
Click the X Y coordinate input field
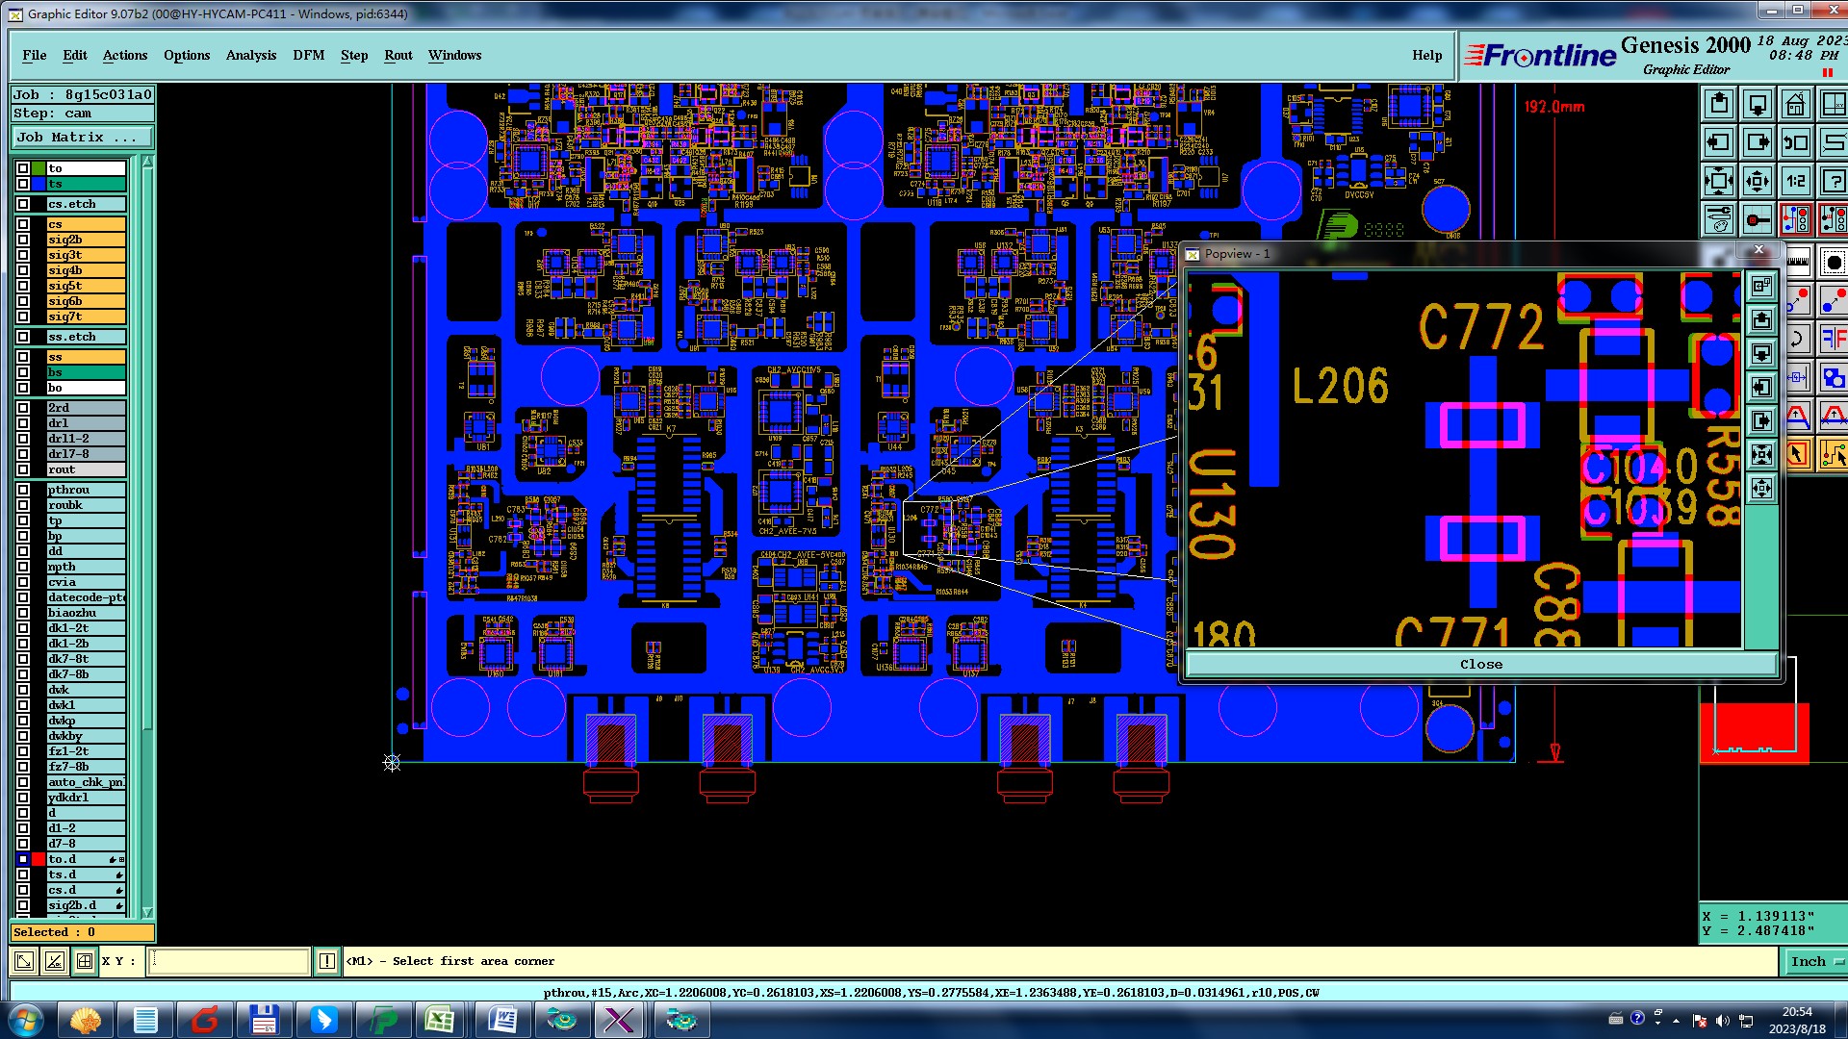(228, 961)
